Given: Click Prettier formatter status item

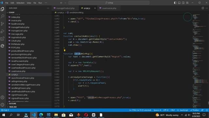Looking at the screenshot, I should point(195,110).
